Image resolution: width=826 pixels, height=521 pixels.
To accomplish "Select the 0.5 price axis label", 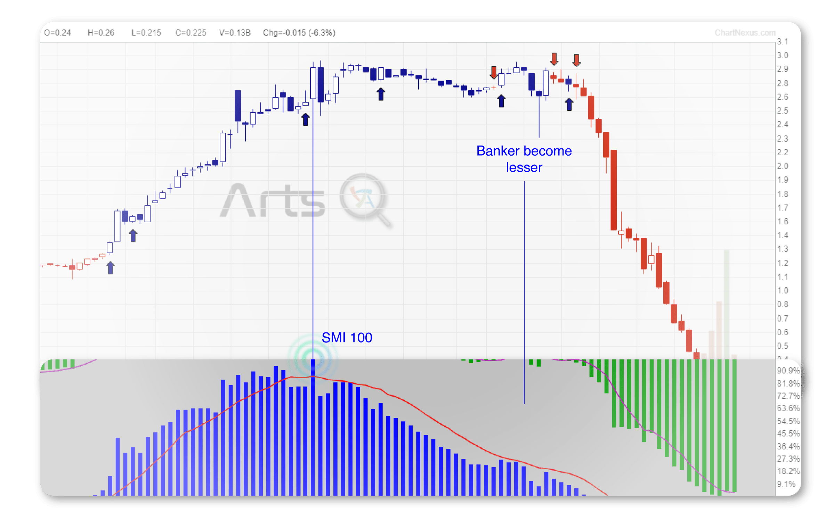I will (x=783, y=346).
